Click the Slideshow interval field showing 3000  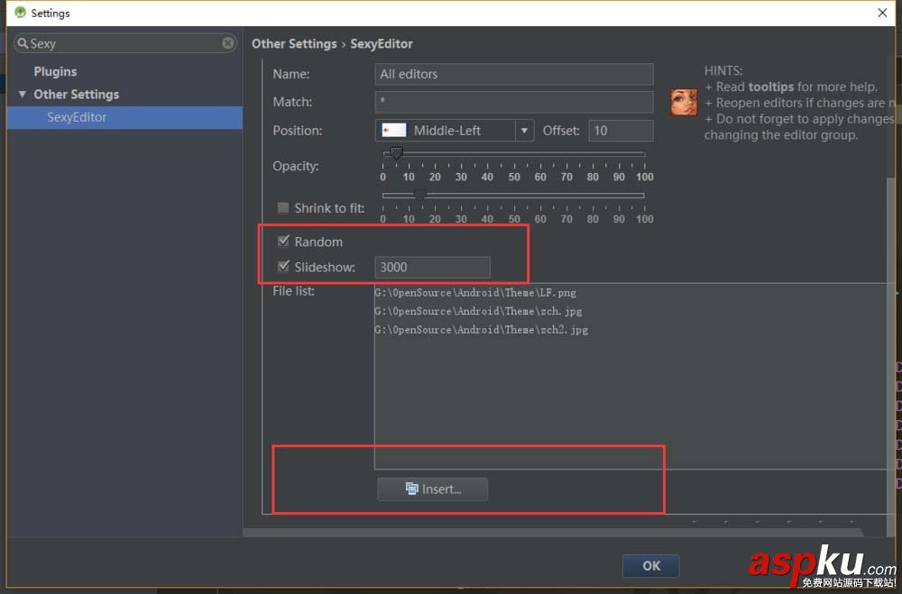[x=432, y=266]
